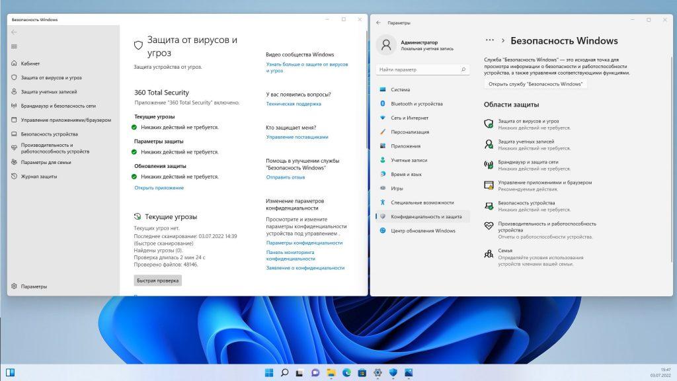
Task: Open Время и язык settings category
Action: (422, 174)
